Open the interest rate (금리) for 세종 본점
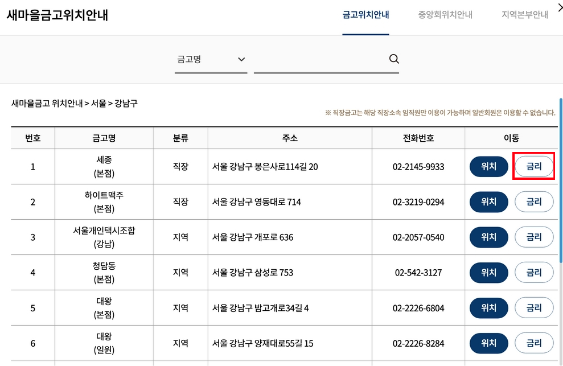 [x=534, y=166]
